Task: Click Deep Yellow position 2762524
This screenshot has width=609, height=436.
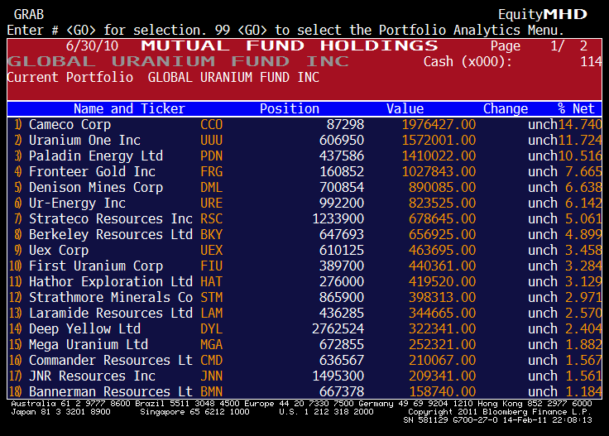Action: click(x=338, y=328)
